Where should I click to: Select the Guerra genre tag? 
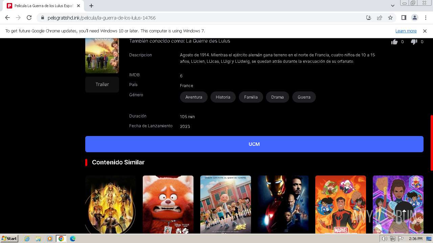[304, 97]
